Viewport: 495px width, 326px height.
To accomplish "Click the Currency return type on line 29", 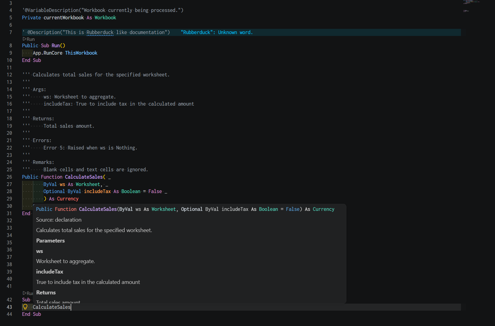I will pyautogui.click(x=68, y=199).
